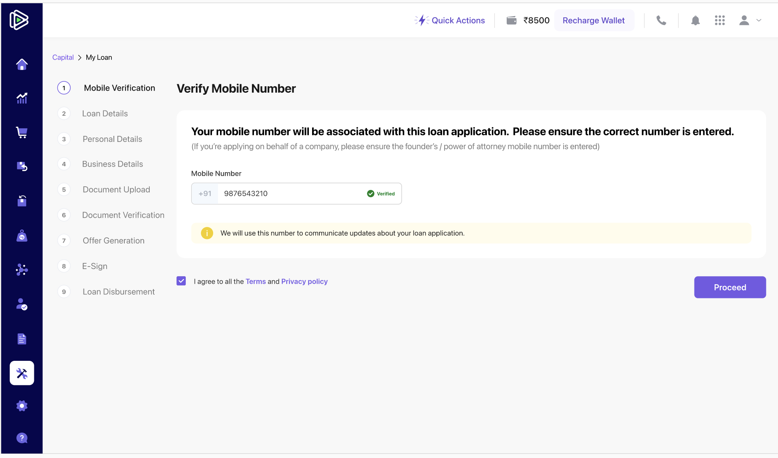Click the notification bell icon

click(x=695, y=21)
